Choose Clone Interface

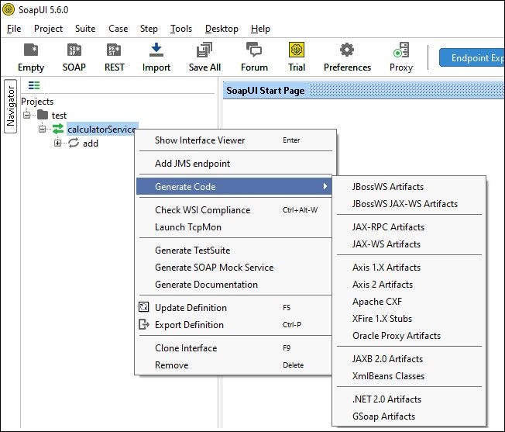point(235,348)
